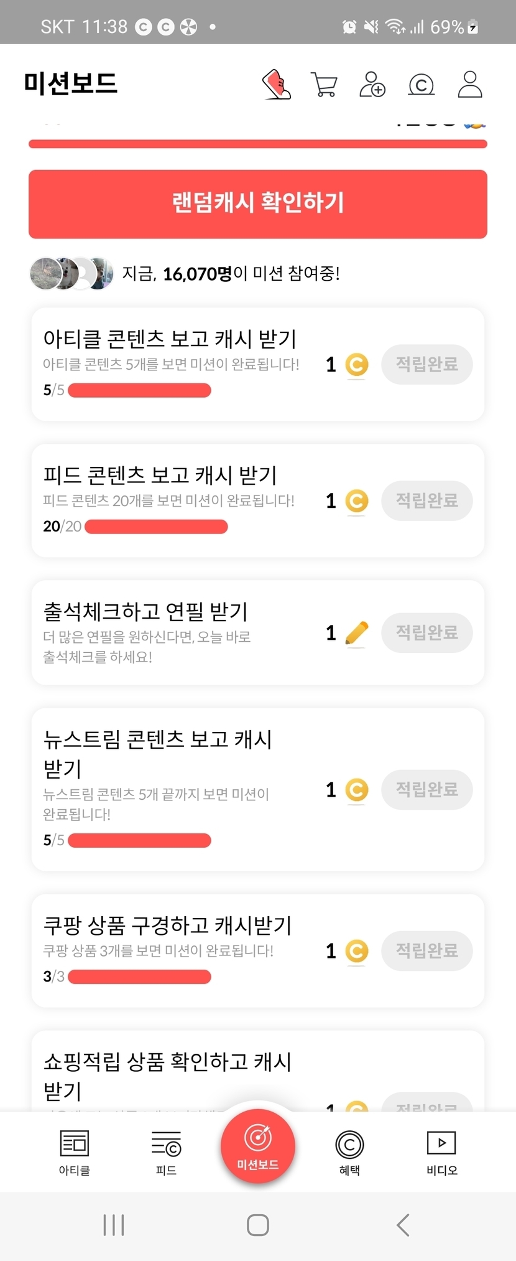Open the 미션보드 center tab
516x1261 pixels.
tap(258, 1146)
